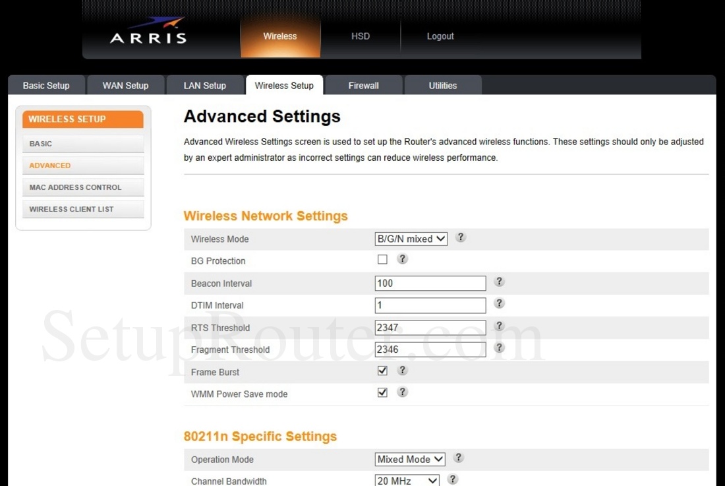Open help for Operation Mode setting
The image size is (725, 486).
tap(458, 457)
